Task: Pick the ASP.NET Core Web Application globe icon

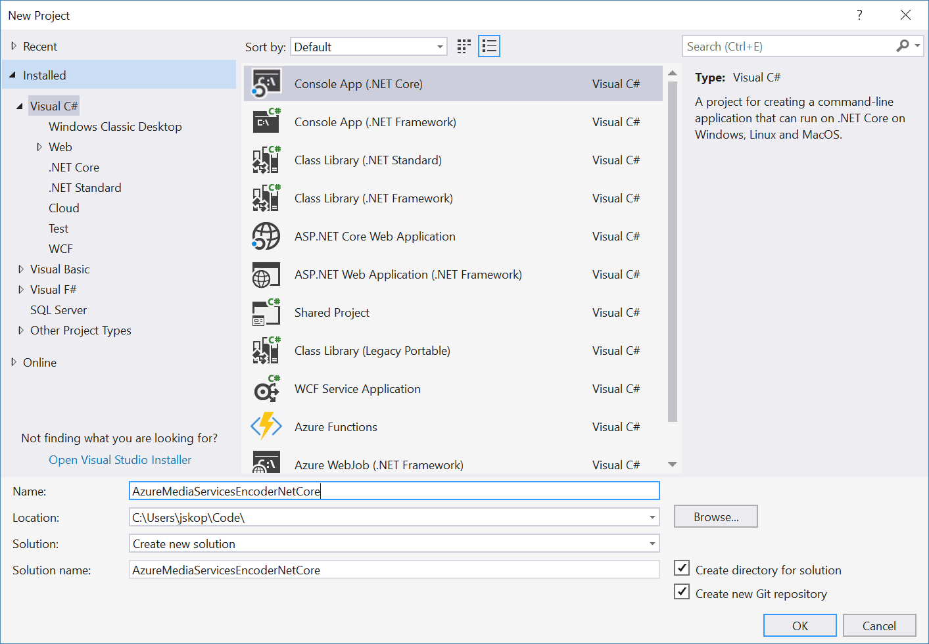Action: pos(266,236)
